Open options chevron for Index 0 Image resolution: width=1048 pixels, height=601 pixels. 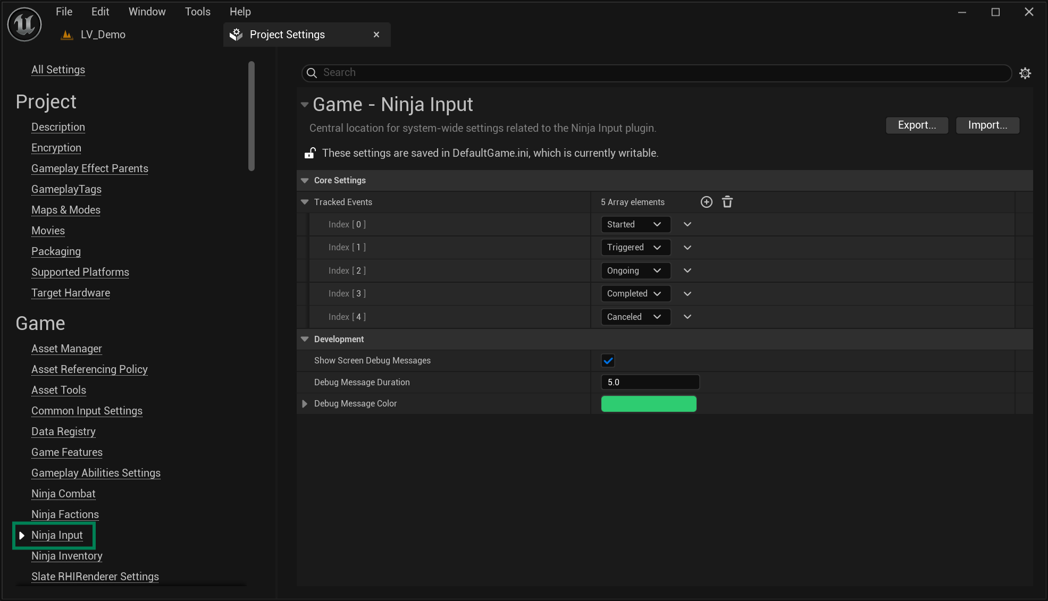click(x=688, y=224)
